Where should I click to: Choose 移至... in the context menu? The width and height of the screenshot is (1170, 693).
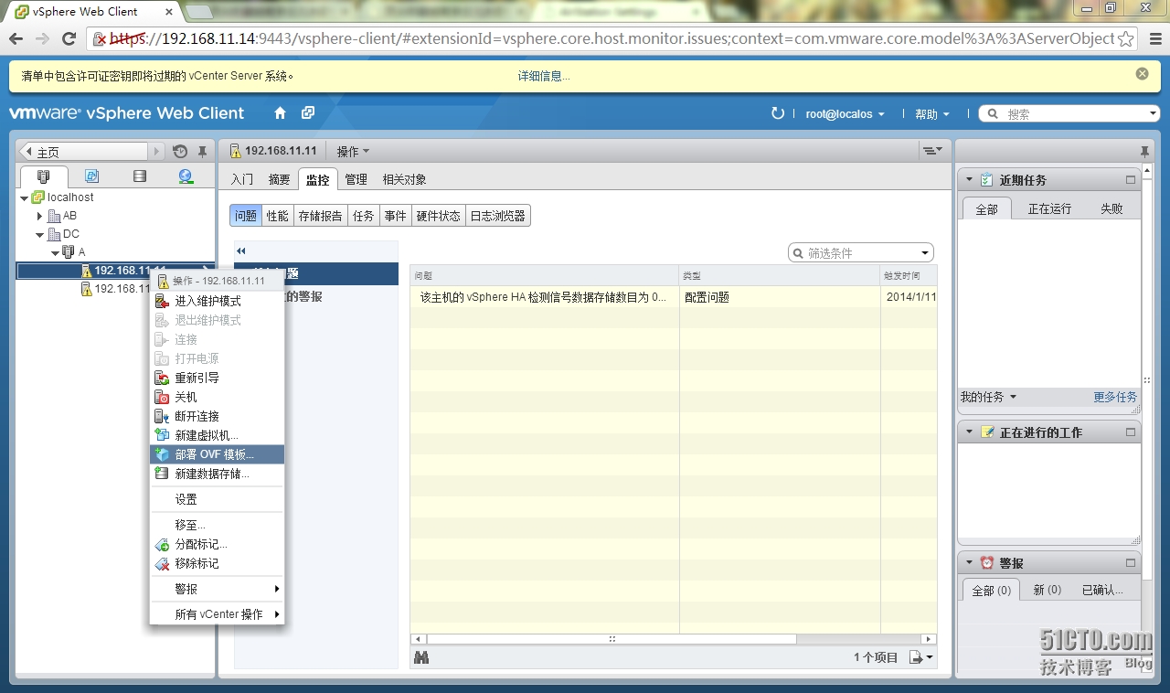217,525
